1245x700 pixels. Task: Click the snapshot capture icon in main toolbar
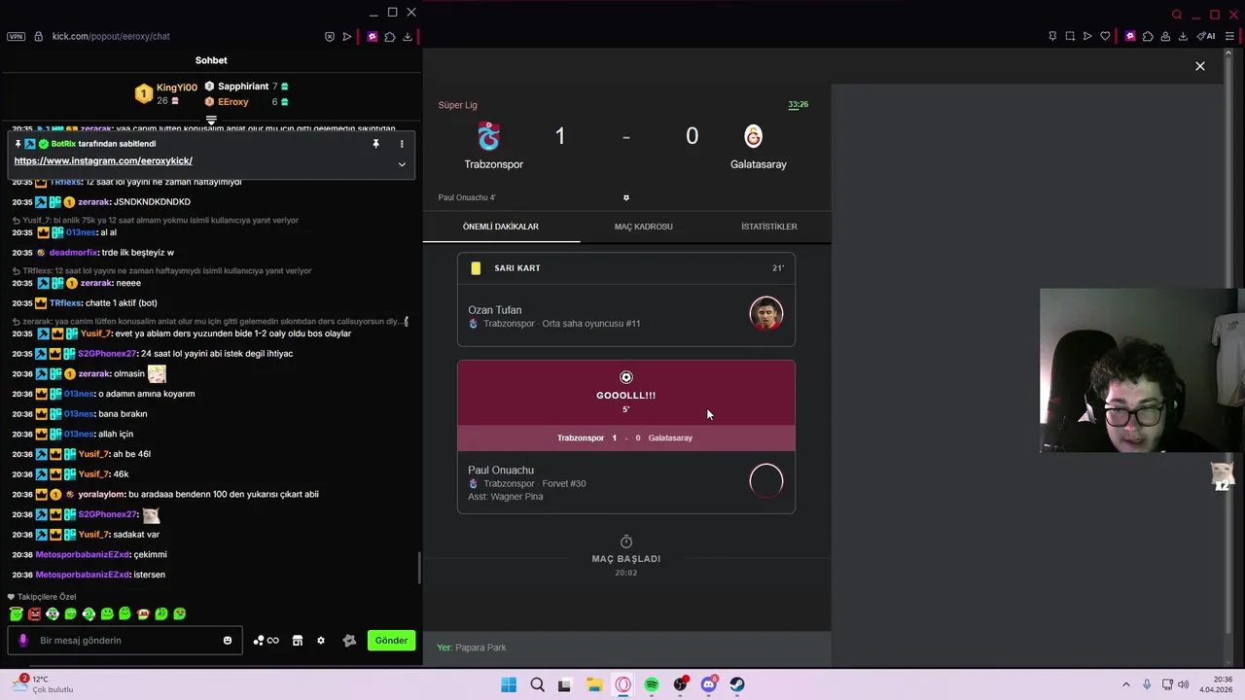tap(1070, 37)
